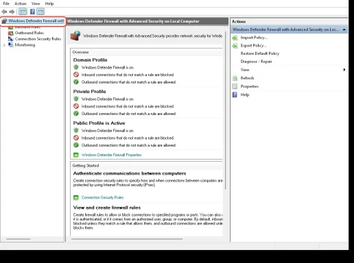Click the Outbound Rules tree icon
Image resolution: width=354 pixels, height=263 pixels.
point(11,33)
